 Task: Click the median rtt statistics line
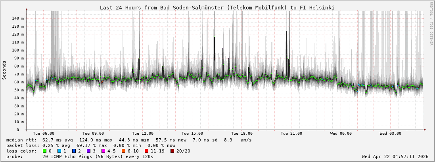[x=129, y=140]
